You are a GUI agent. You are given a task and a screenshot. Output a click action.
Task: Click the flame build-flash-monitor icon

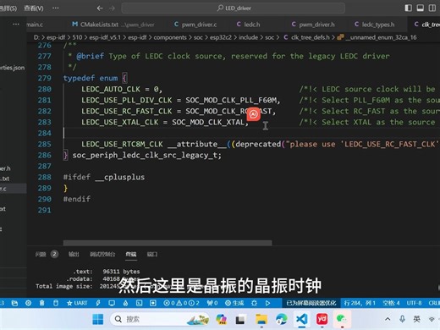[x=125, y=303]
